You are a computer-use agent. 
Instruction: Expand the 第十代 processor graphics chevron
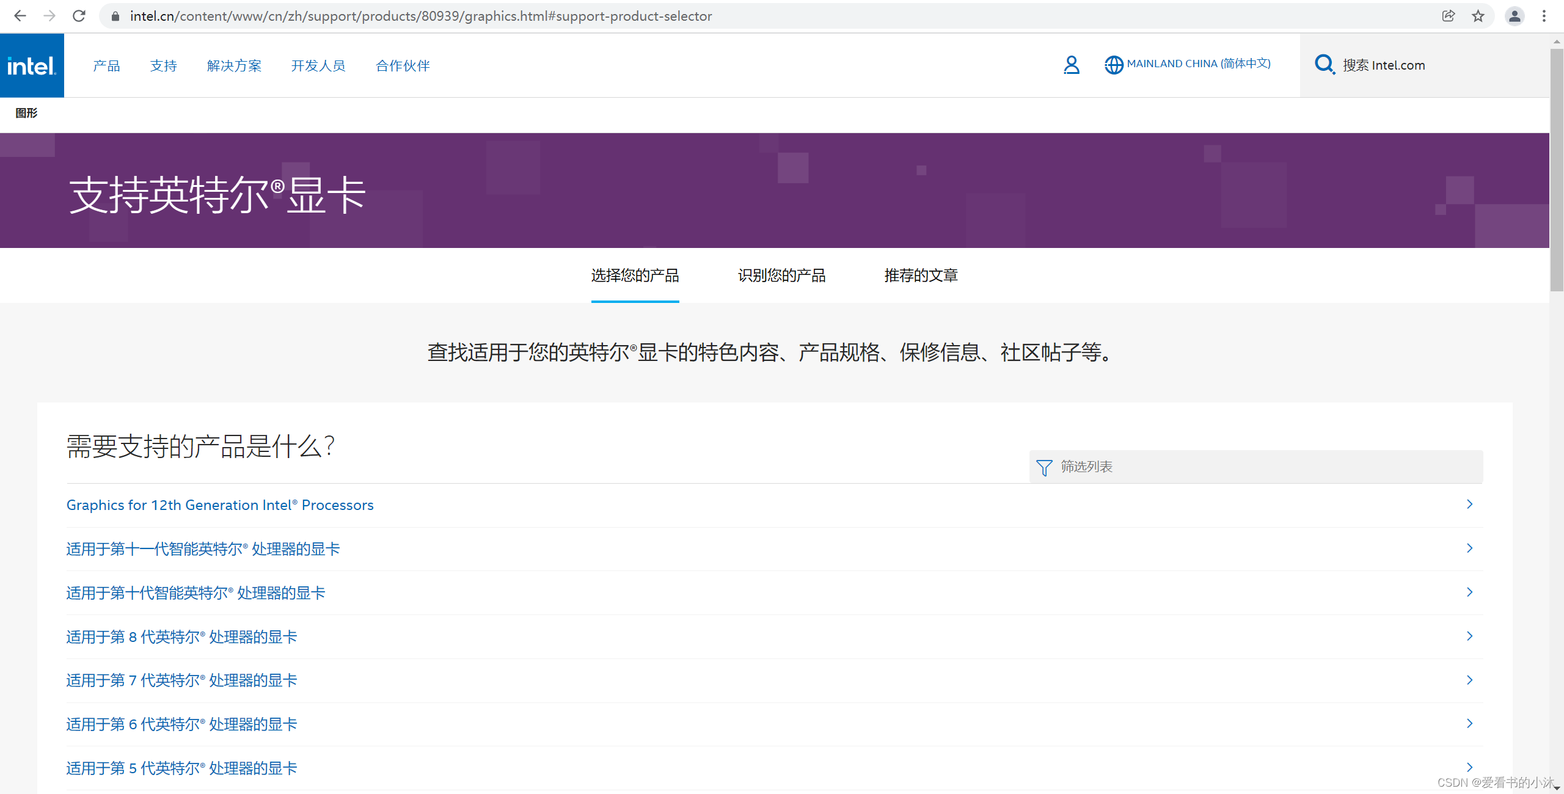1469,592
